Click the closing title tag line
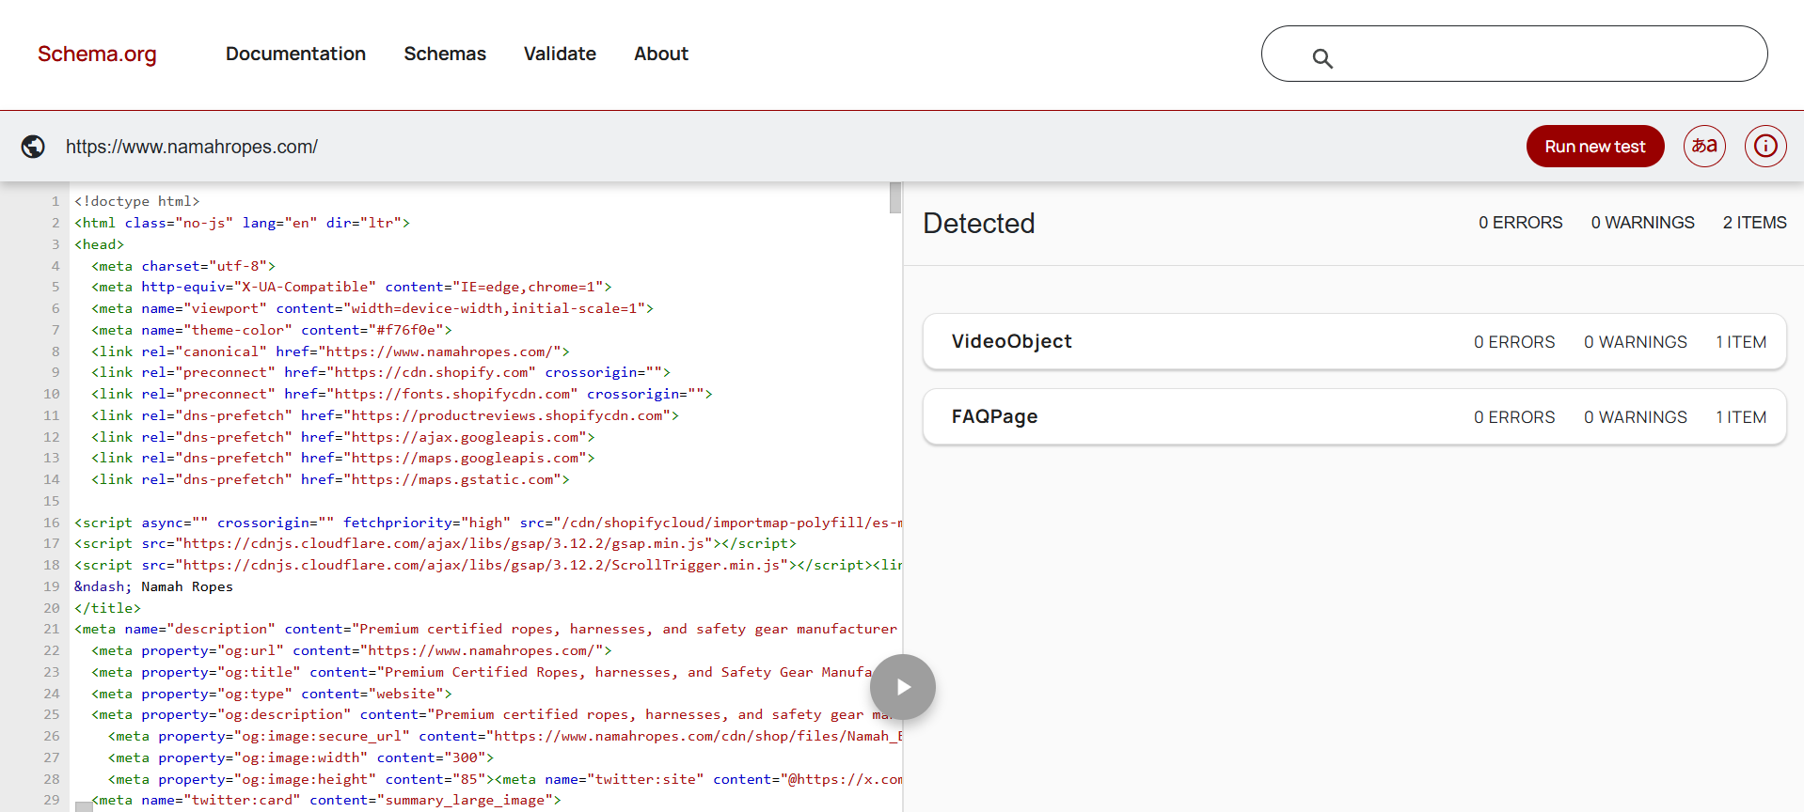This screenshot has height=812, width=1804. (107, 608)
